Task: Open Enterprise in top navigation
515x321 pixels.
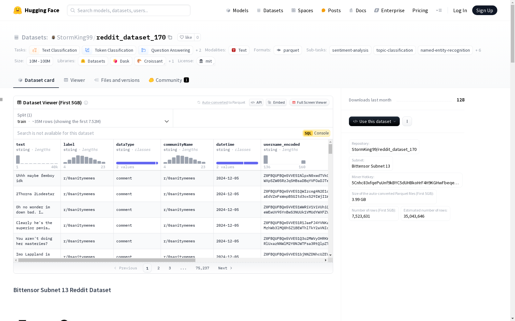Action: tap(389, 11)
